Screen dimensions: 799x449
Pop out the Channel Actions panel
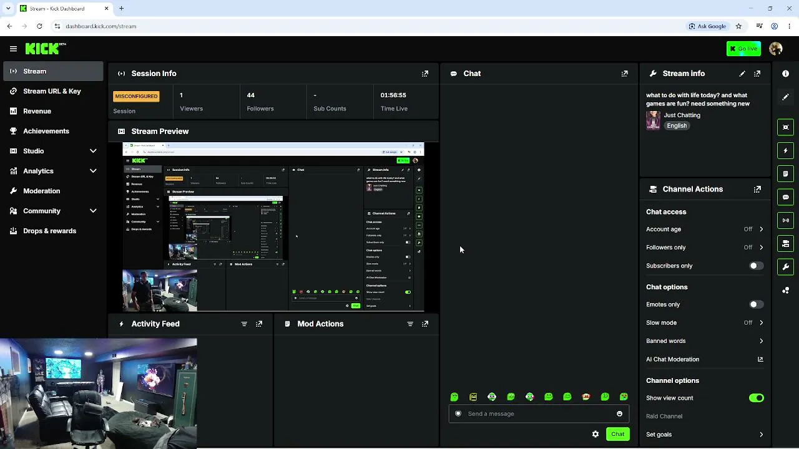click(x=757, y=190)
